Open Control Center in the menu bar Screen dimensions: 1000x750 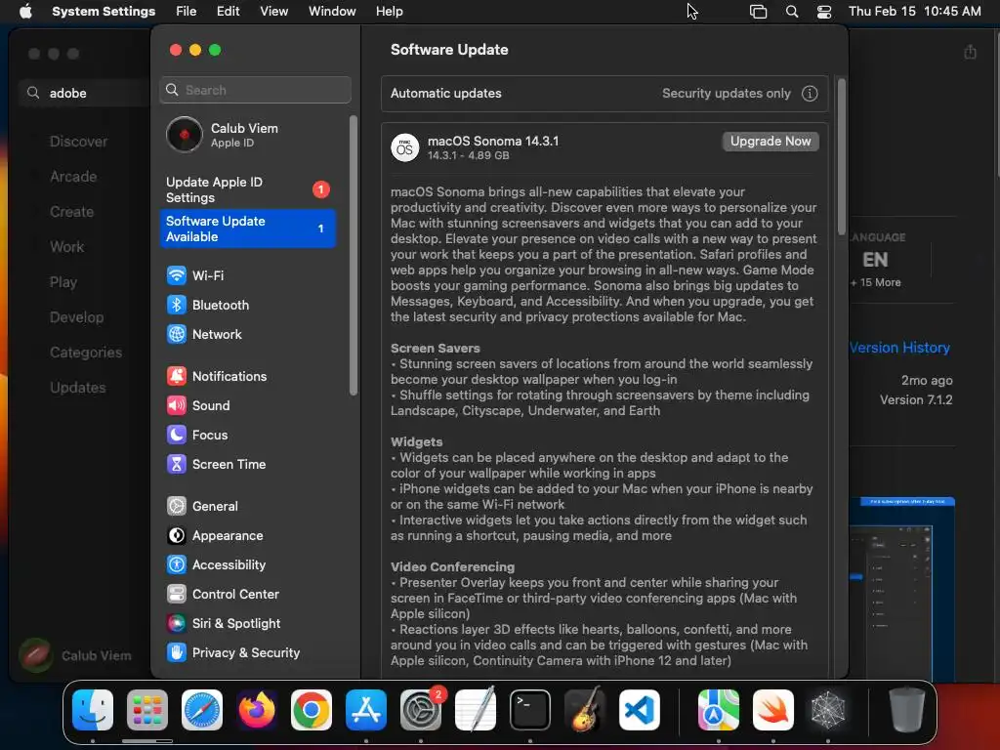(824, 12)
